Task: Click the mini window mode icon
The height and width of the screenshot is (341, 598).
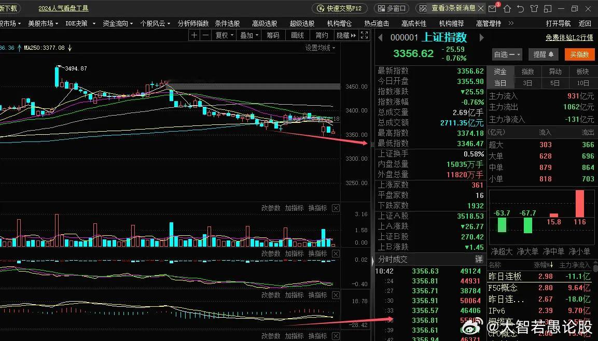Action: pos(548,8)
